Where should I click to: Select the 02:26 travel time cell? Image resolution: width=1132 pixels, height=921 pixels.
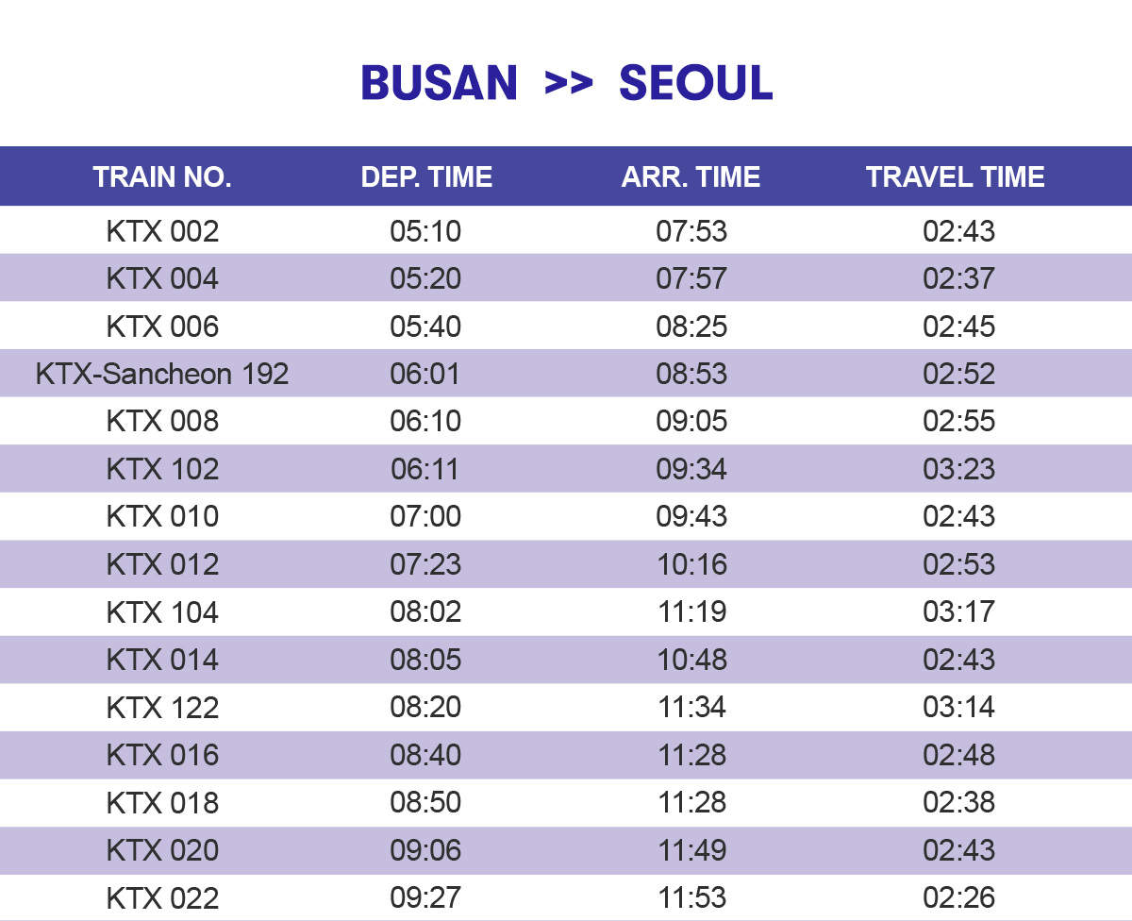click(x=958, y=897)
